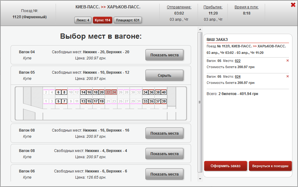Switch to Плацкарт: 631 class tab
The height and width of the screenshot is (187, 298).
(x=128, y=20)
